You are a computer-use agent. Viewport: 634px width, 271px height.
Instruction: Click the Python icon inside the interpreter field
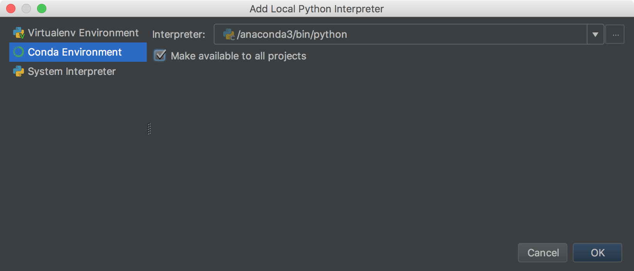pos(229,34)
